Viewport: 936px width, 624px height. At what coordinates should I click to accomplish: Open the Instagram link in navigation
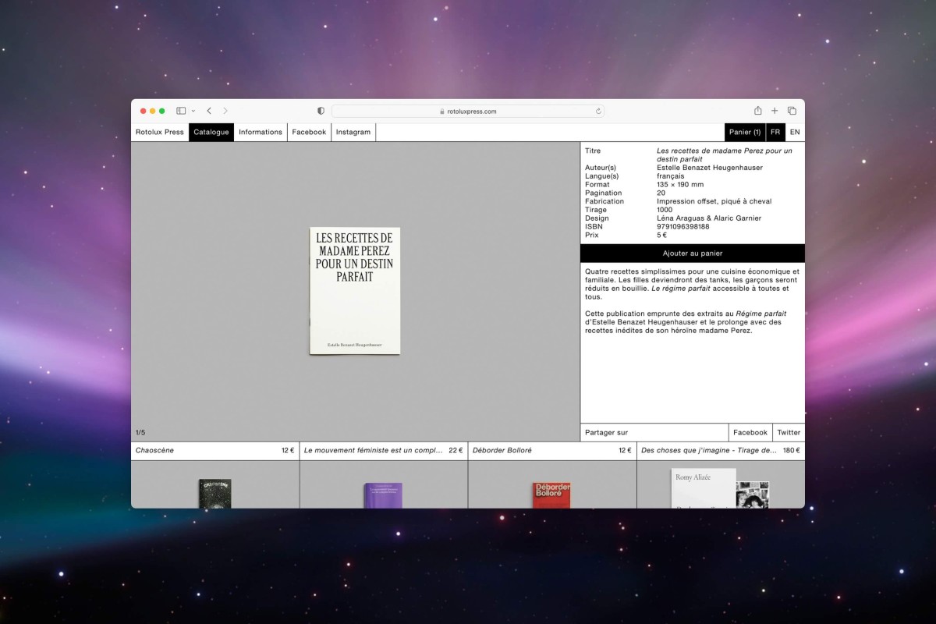pos(353,132)
